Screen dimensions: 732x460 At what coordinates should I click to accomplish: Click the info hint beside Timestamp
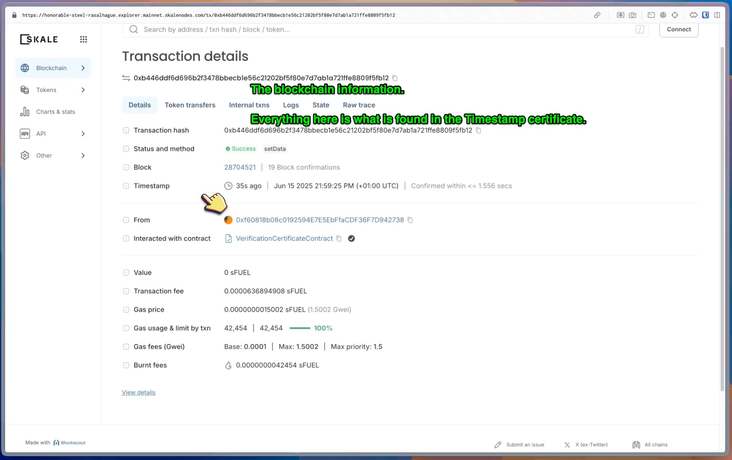coord(126,186)
